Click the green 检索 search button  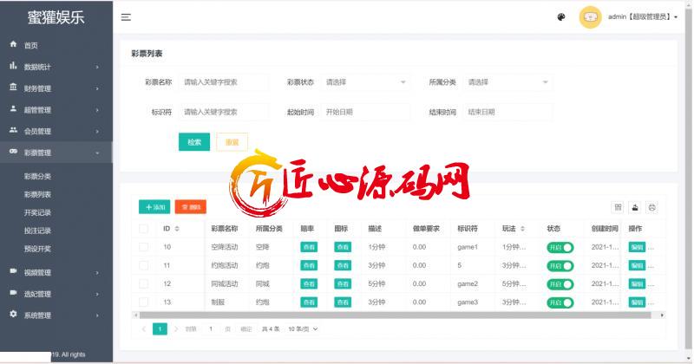coord(194,142)
